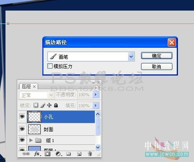Minimize the layers panel
This screenshot has height=162, width=194.
pos(93,83)
